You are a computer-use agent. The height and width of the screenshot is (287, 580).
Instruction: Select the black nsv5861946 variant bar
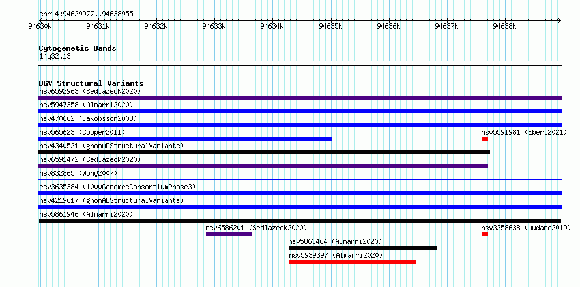(x=300, y=221)
